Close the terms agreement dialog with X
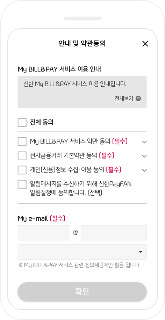 [145, 44]
